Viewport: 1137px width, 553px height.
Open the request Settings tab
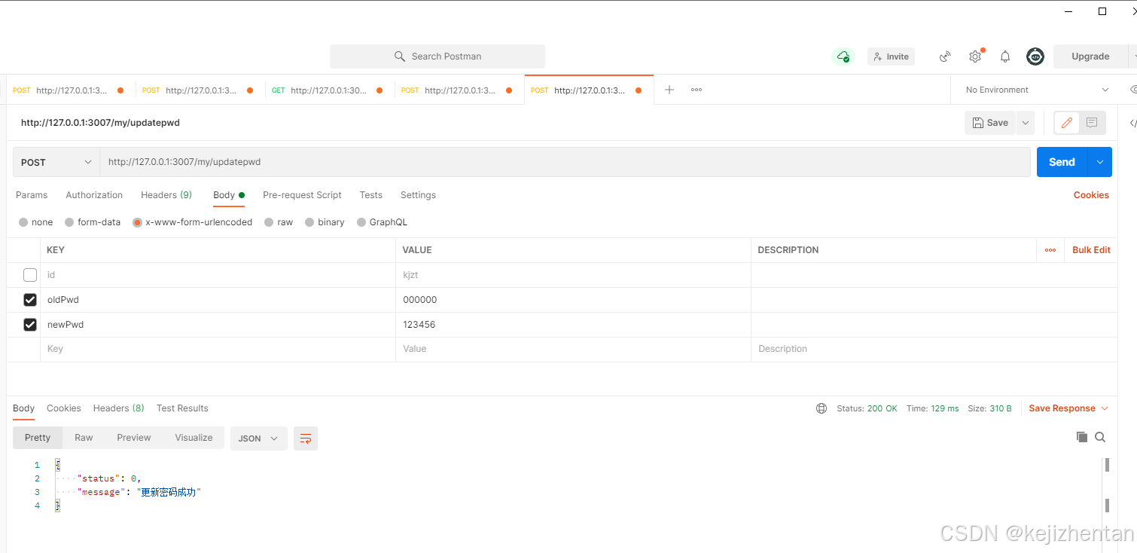(x=418, y=195)
